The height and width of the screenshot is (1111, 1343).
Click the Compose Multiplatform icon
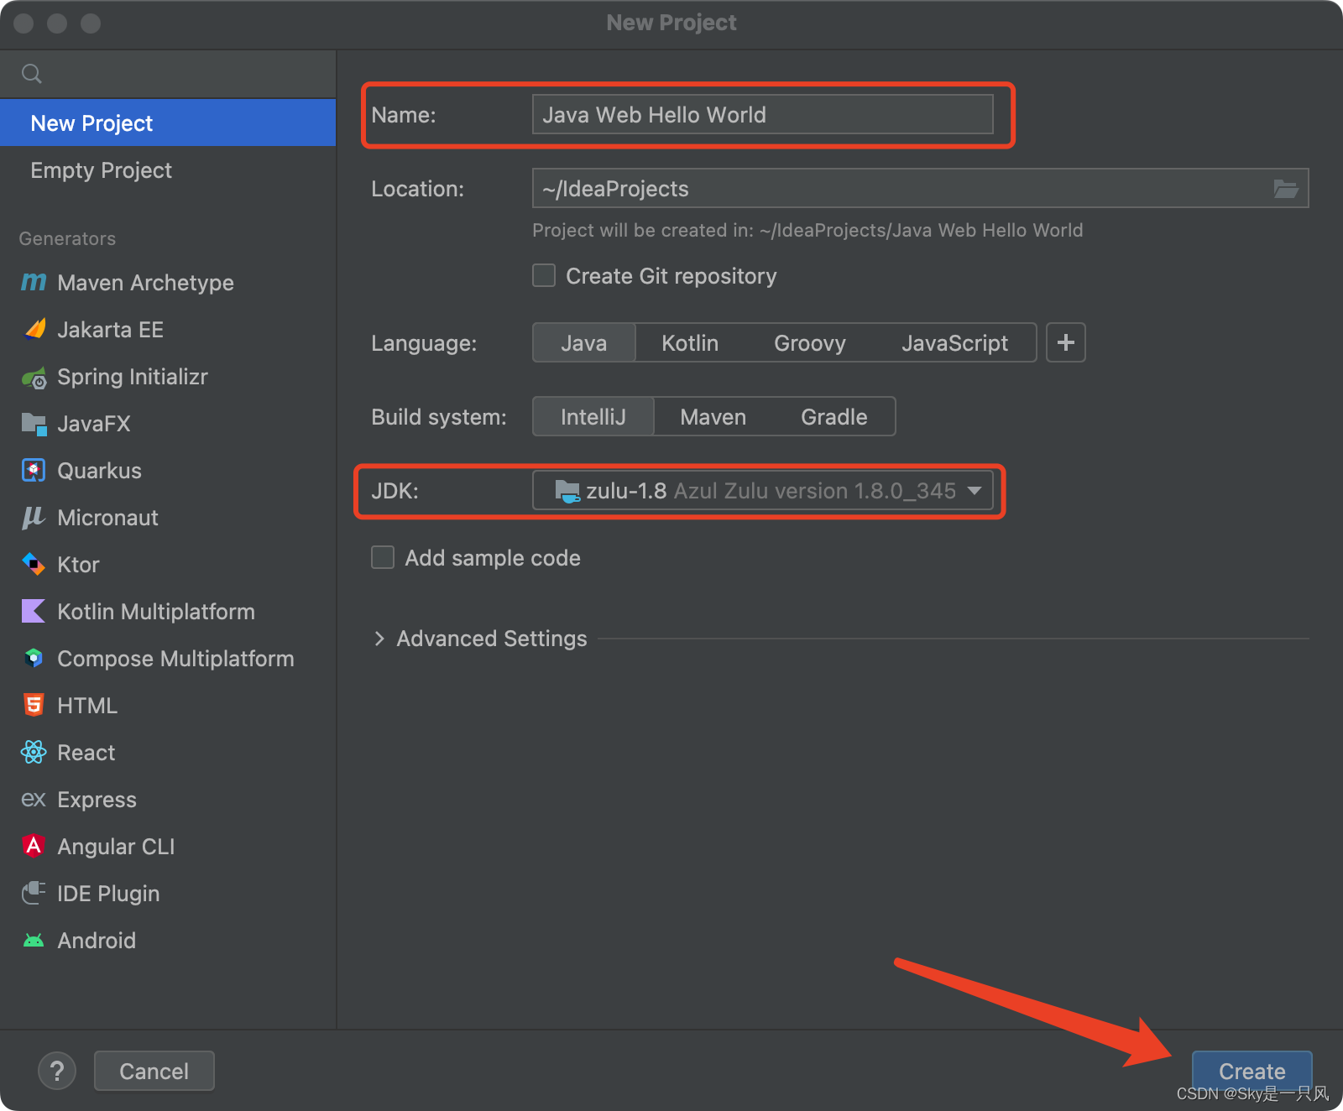[x=34, y=658]
